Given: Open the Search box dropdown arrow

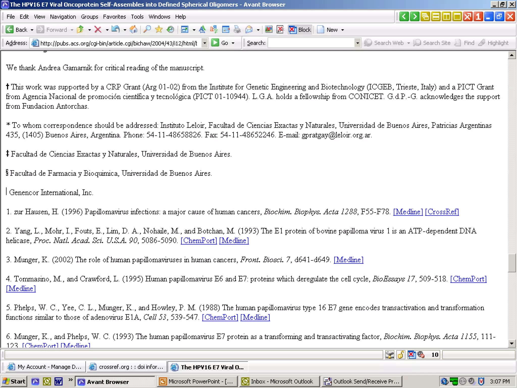Looking at the screenshot, I should click(x=357, y=43).
